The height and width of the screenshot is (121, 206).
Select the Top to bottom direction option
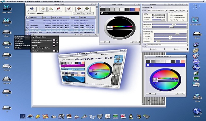point(172,17)
